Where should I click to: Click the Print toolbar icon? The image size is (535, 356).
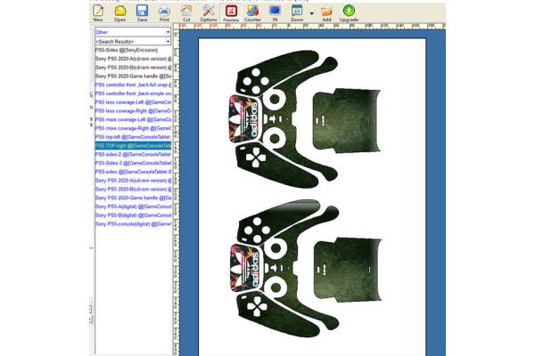click(164, 12)
